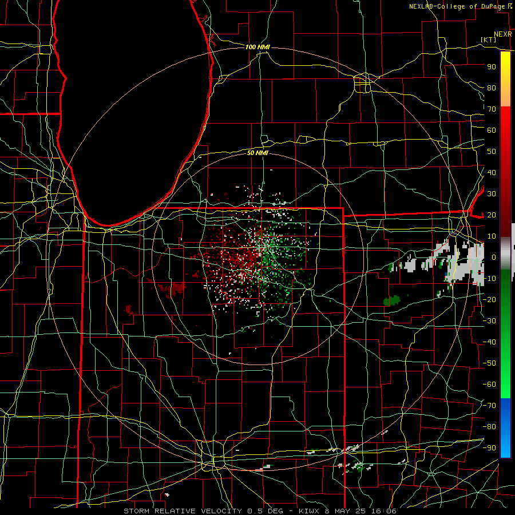Click the 16:06 timestamp in caption
The image size is (515, 515).
point(383,511)
